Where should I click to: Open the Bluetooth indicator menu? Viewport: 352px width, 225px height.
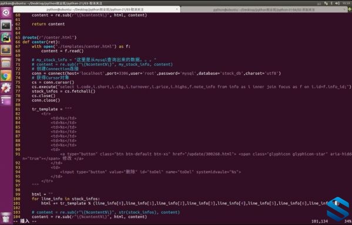(331, 4)
